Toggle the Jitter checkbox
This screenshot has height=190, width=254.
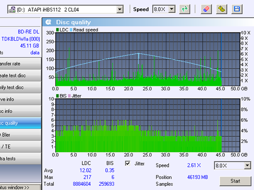[128, 163]
